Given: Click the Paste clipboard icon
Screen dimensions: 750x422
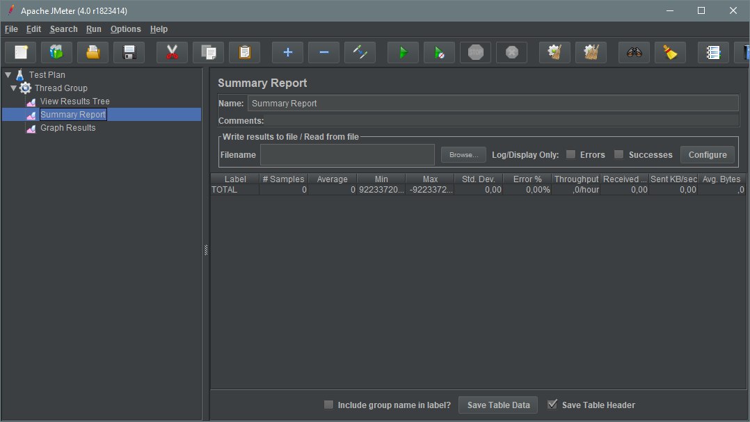Looking at the screenshot, I should click(x=244, y=52).
